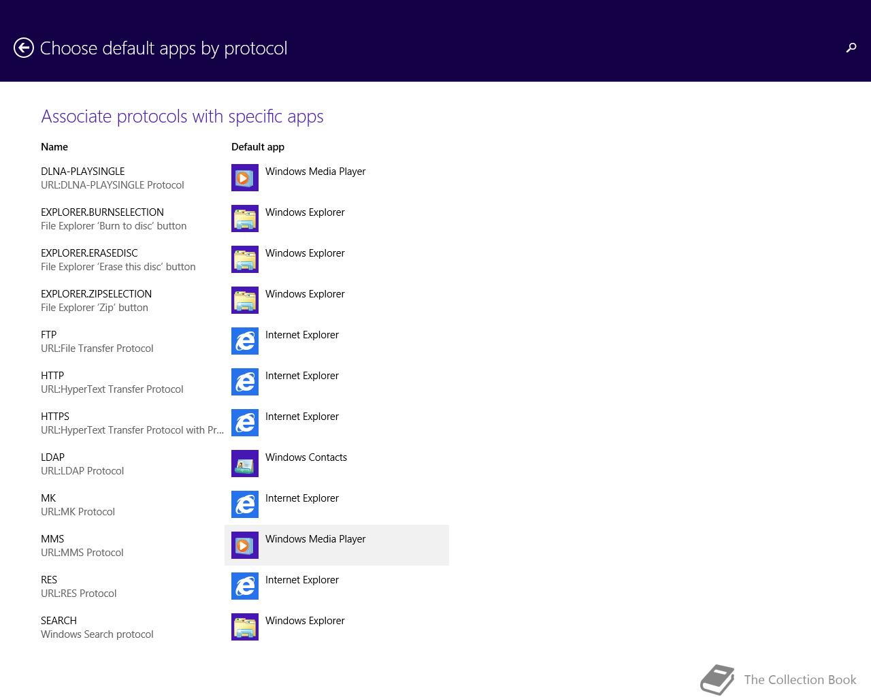Click Windows Explorer icon for EXPLORER.BURNSELECTION
871x697 pixels.
tap(245, 218)
